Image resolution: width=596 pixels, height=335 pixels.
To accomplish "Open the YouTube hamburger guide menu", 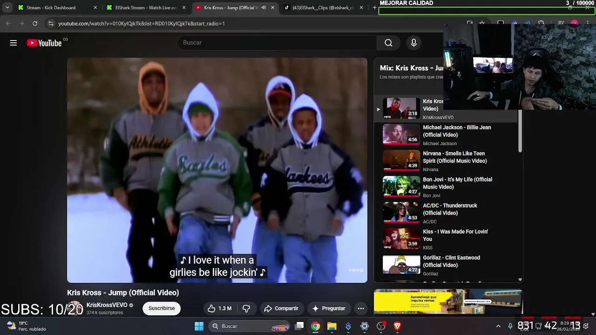I will [x=14, y=43].
